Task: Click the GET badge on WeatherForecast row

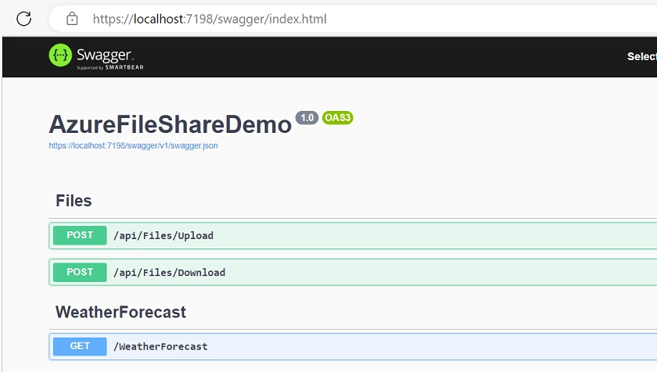Action: [x=80, y=346]
